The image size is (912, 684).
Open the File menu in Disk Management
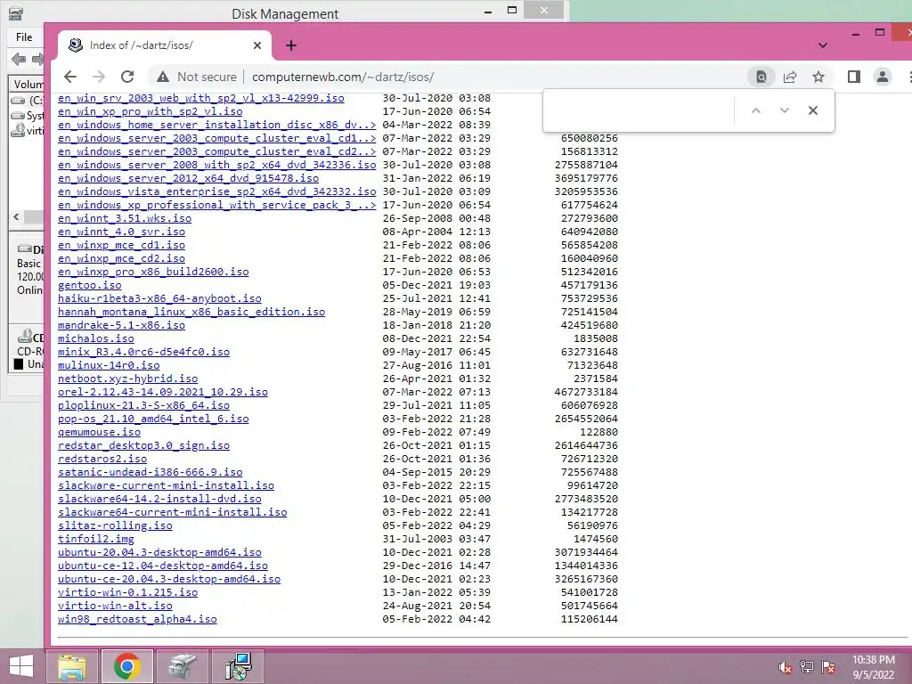(24, 37)
